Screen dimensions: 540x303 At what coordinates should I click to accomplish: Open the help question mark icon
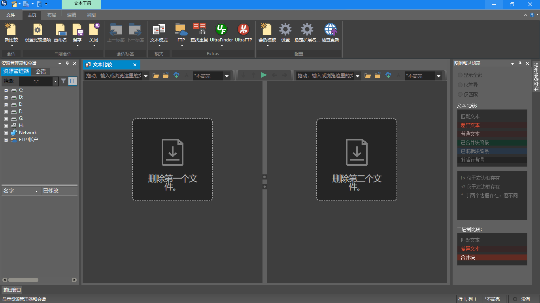(532, 15)
